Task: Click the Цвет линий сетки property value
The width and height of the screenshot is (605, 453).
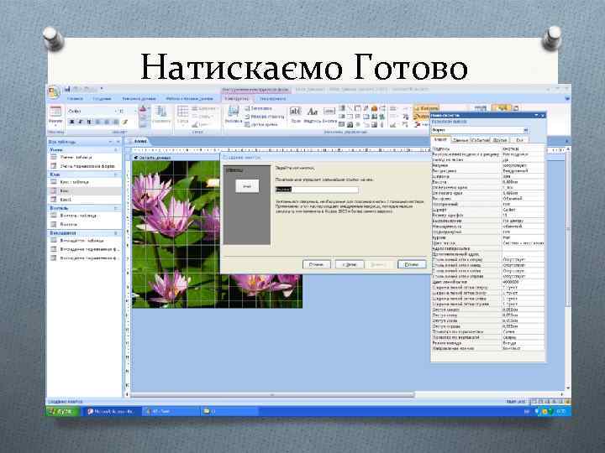Action: [x=523, y=282]
